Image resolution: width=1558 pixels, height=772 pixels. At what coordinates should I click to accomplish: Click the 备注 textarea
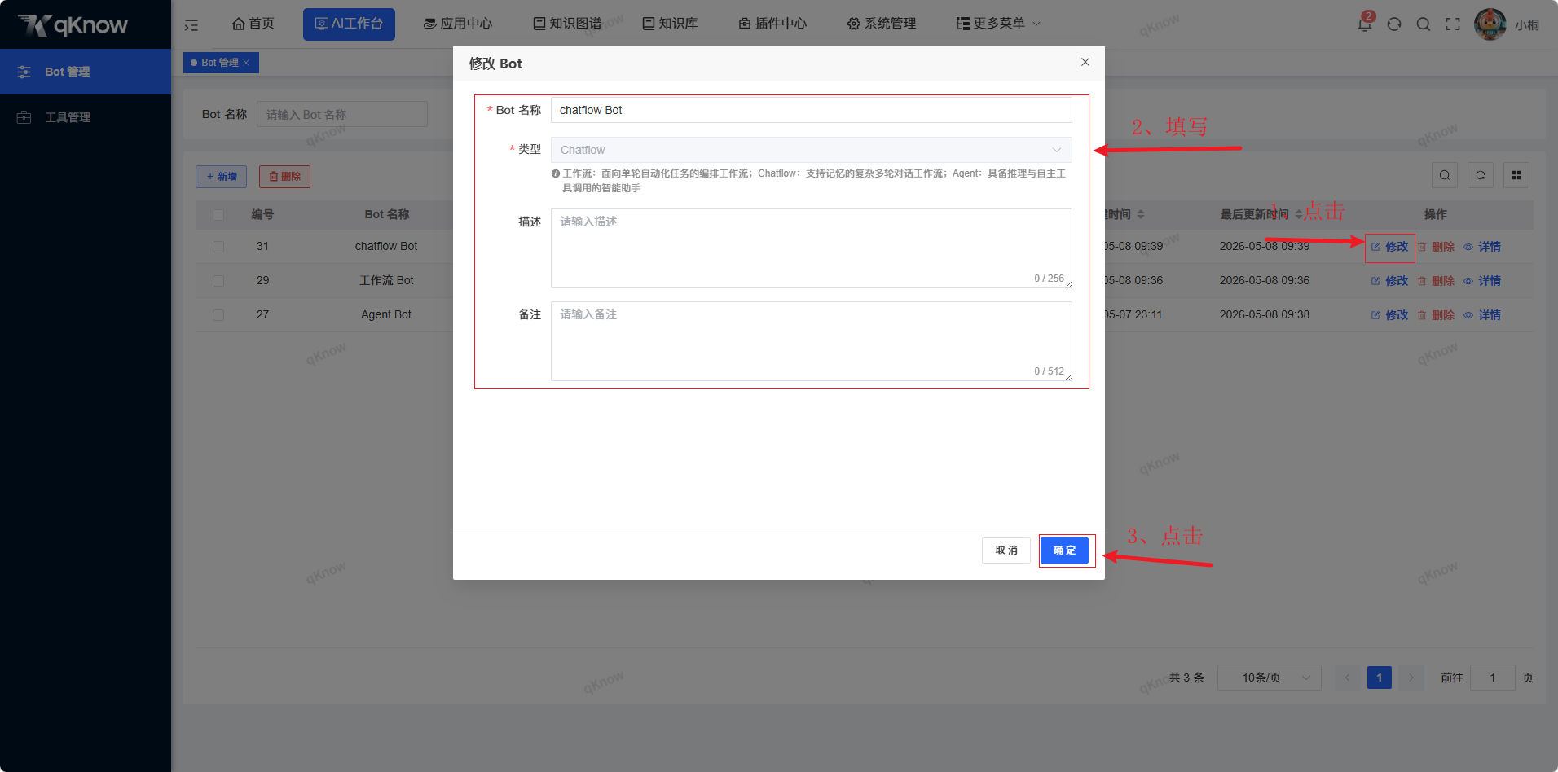(x=811, y=341)
